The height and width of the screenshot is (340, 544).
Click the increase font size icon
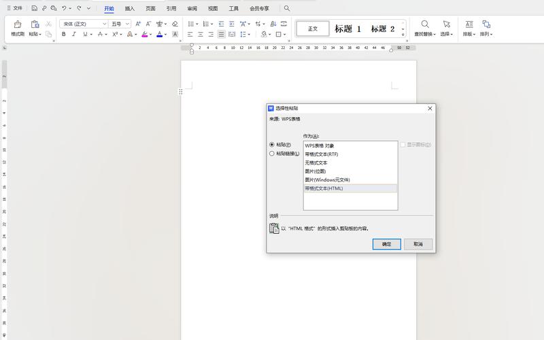pyautogui.click(x=139, y=24)
